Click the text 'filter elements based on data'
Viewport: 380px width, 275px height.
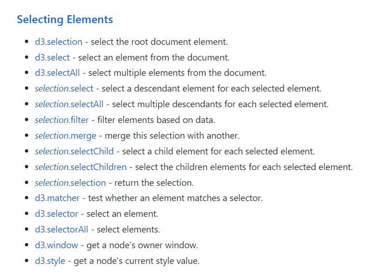point(156,120)
